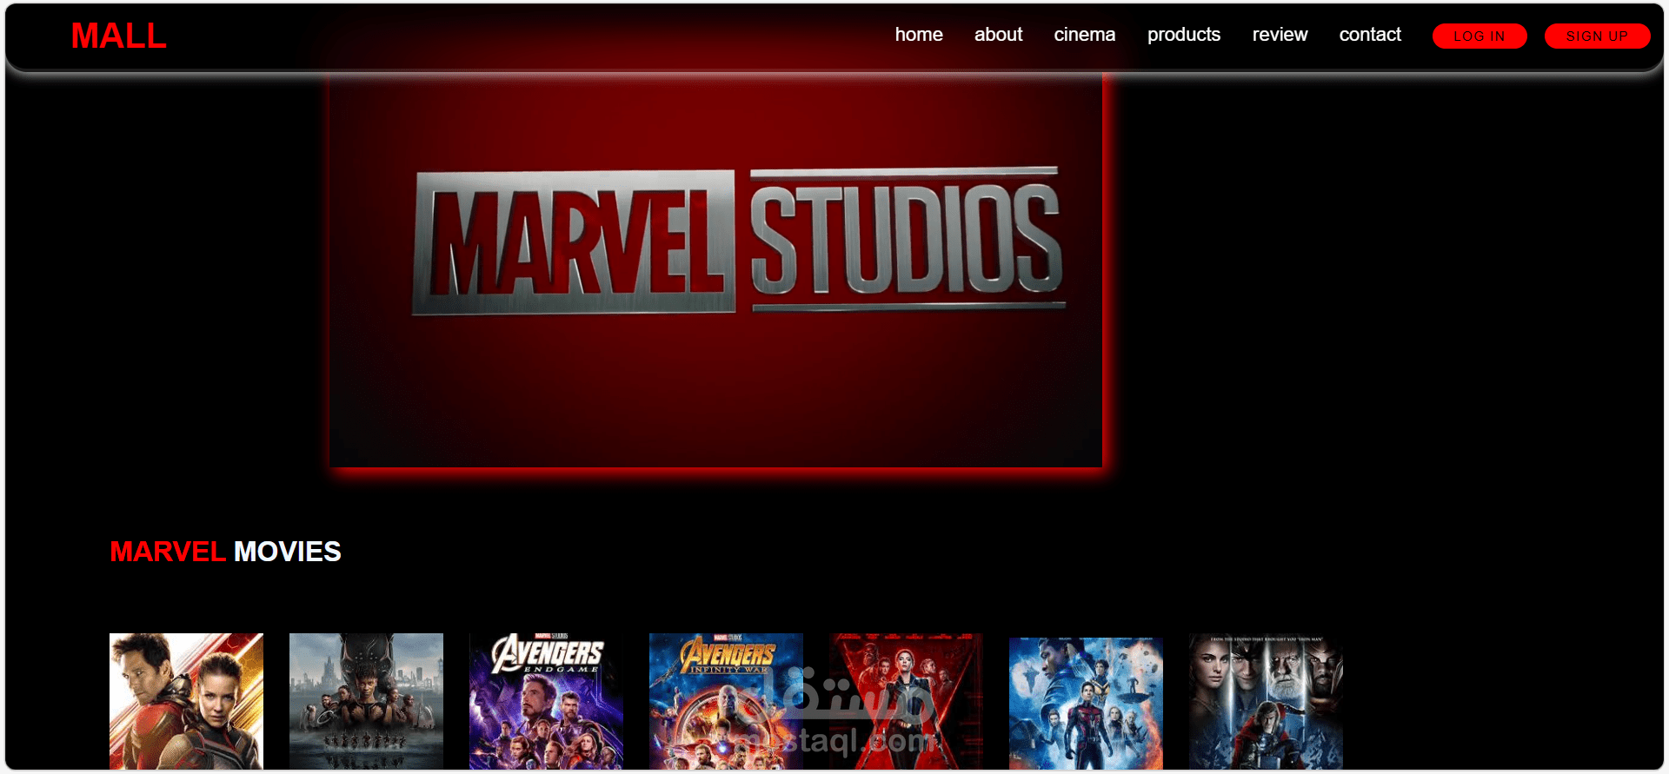Viewport: 1669px width, 774px height.
Task: Select review in the navigation bar
Action: (x=1280, y=35)
